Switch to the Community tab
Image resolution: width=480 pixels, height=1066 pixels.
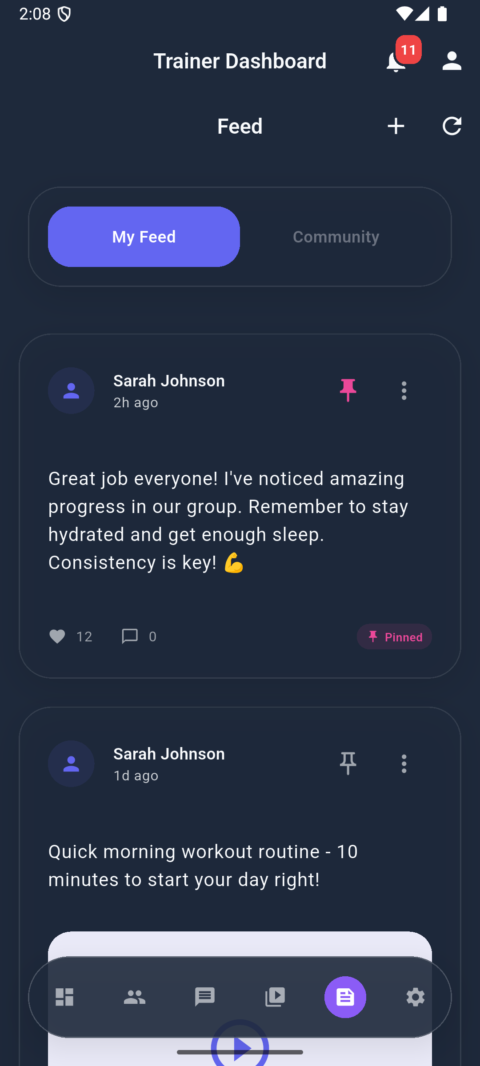pos(336,237)
